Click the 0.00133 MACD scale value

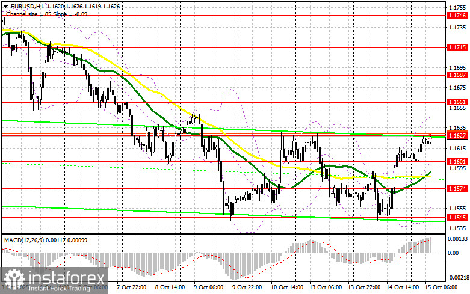tap(457, 239)
